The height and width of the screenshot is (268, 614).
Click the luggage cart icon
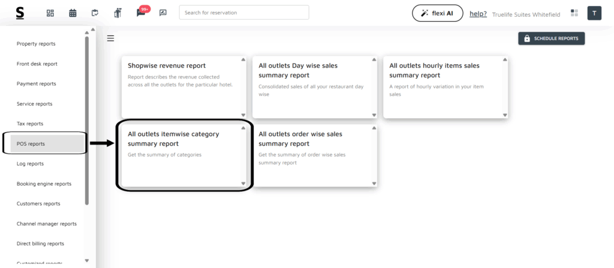118,13
